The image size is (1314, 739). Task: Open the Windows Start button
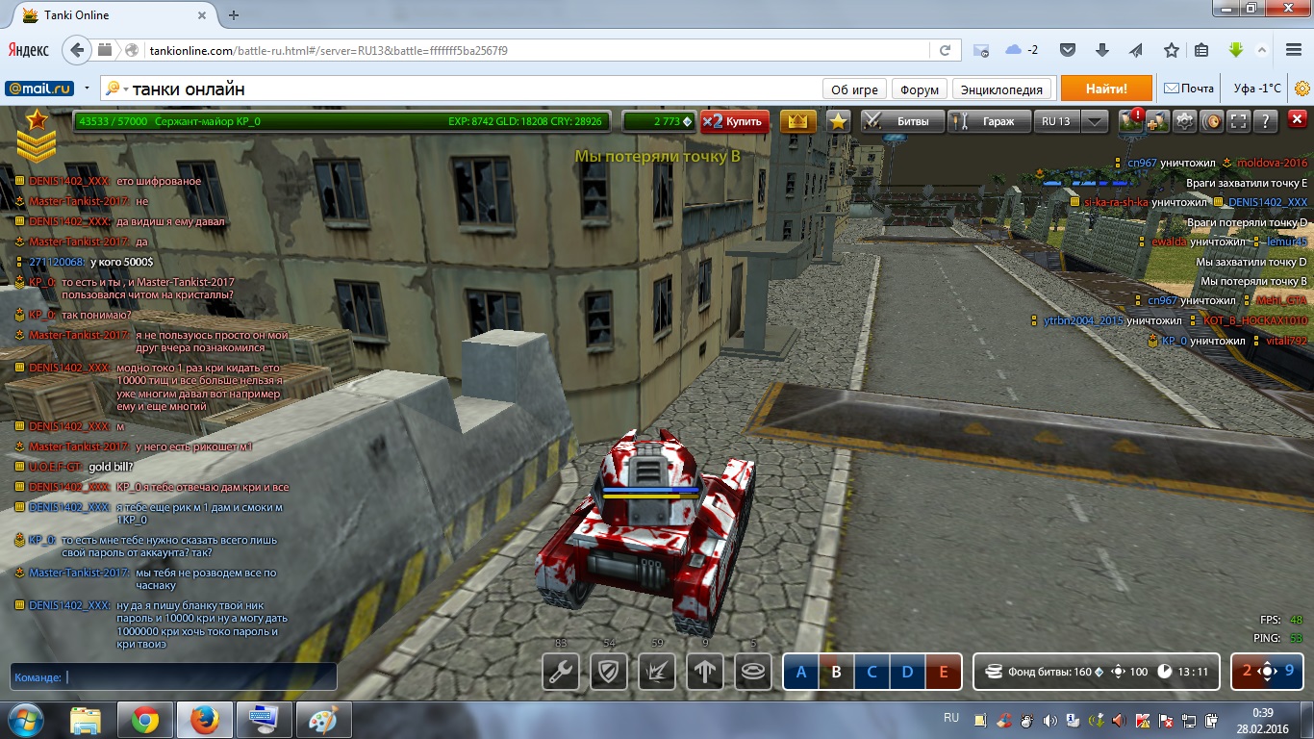coord(25,720)
